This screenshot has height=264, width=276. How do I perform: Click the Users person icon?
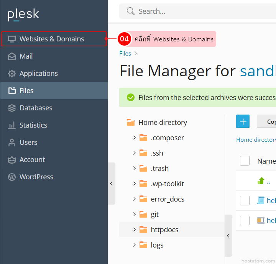point(12,143)
